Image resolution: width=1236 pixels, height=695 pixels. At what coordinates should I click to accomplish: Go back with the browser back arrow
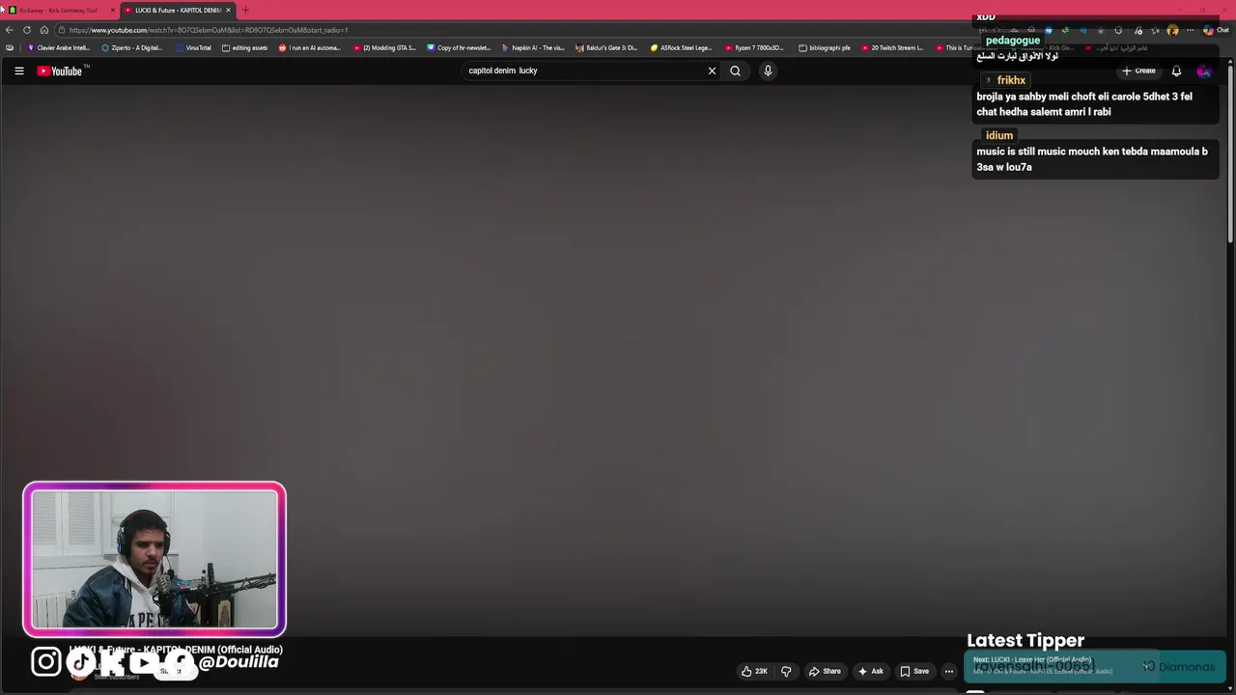pos(10,30)
